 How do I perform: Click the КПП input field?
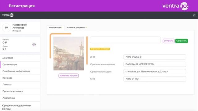tap(155, 79)
